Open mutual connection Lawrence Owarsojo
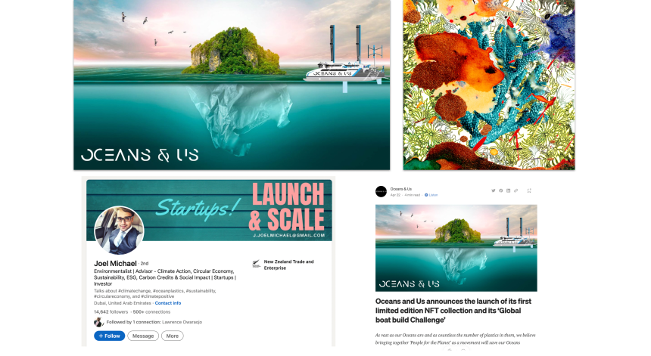The height and width of the screenshot is (356, 651). [x=182, y=322]
